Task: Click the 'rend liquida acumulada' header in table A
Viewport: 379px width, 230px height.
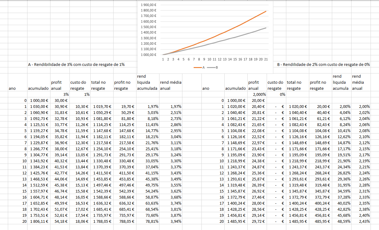Action: (x=148, y=83)
